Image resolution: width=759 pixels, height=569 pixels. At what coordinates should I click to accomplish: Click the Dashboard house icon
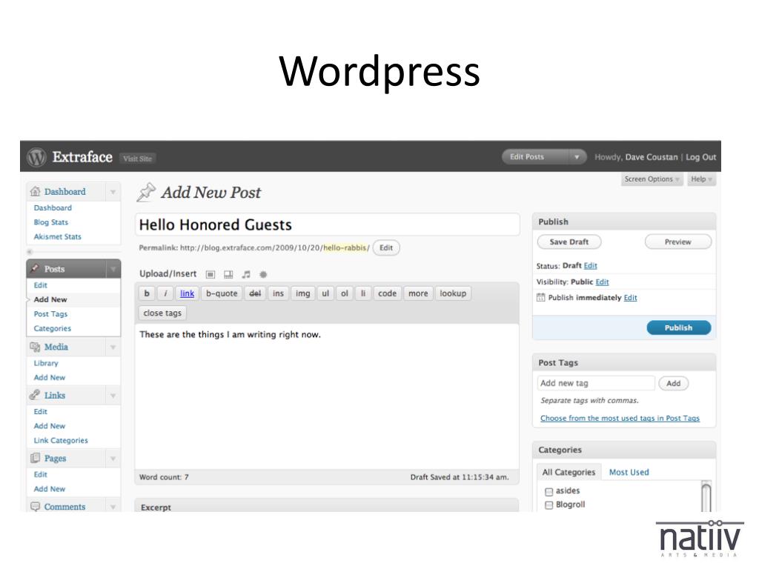coord(35,191)
